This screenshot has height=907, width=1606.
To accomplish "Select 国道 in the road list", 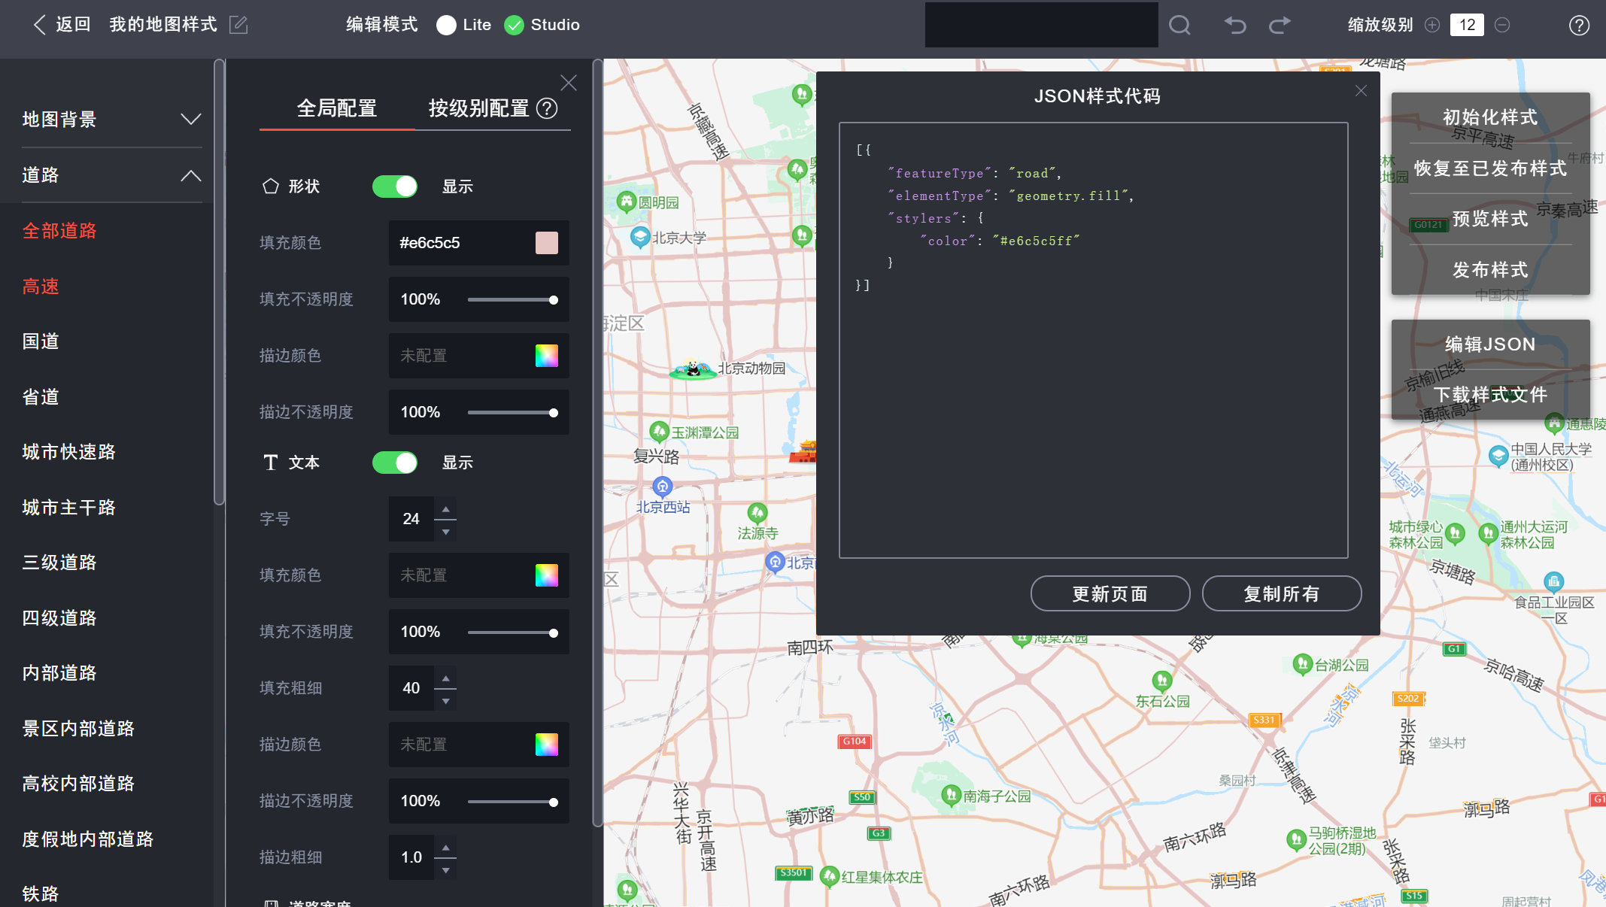I will 40,341.
